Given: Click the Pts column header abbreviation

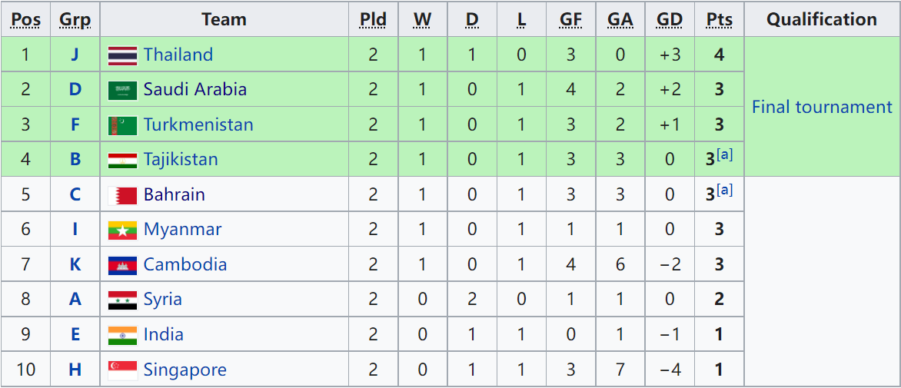Looking at the screenshot, I should click(720, 19).
